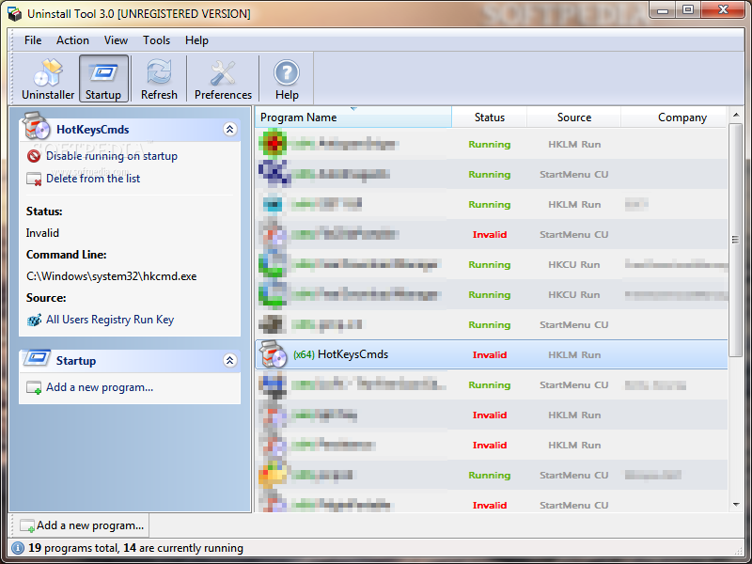
Task: Select the HotKeysCmds list row
Action: click(492, 354)
